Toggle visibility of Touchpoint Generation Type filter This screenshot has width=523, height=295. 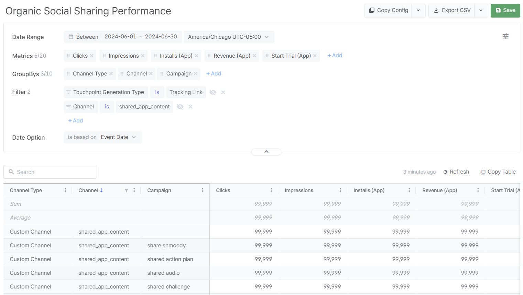(x=213, y=92)
